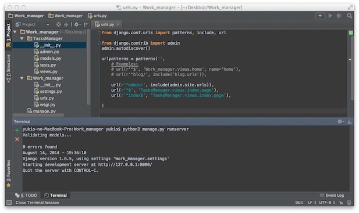The height and width of the screenshot is (213, 359).
Task: Open LF line separator selector
Action: click(x=312, y=203)
